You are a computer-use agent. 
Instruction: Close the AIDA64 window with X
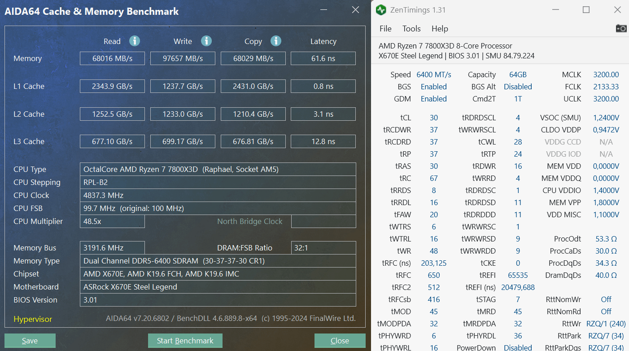tap(355, 10)
